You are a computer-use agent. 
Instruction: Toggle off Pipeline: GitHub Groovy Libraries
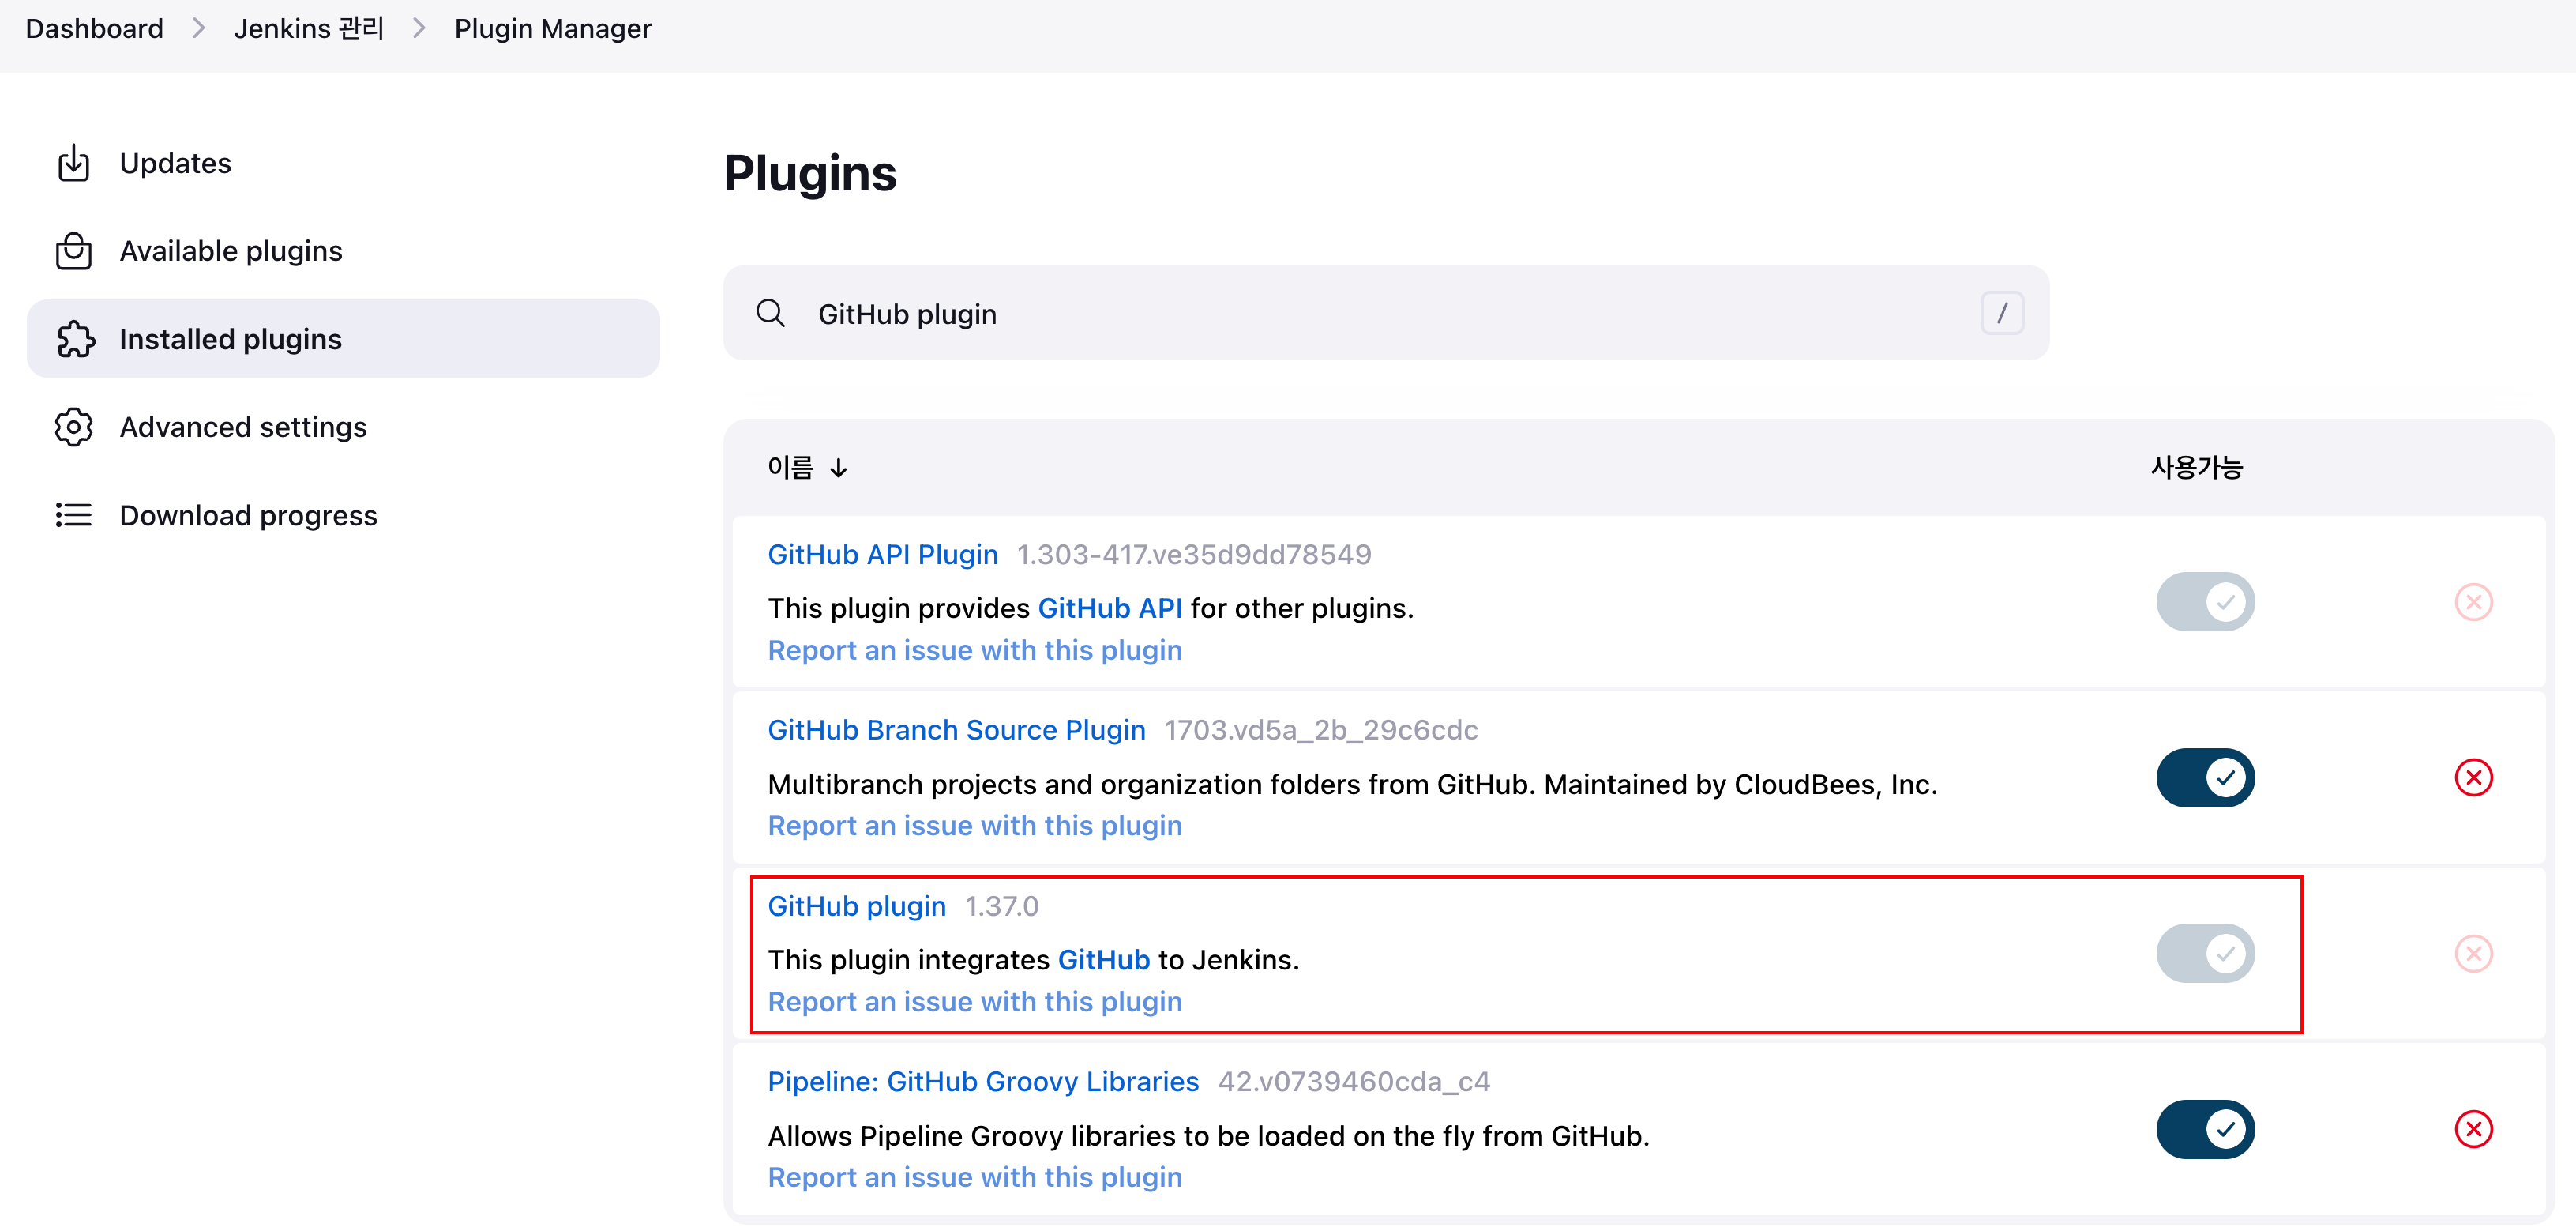(2206, 1129)
